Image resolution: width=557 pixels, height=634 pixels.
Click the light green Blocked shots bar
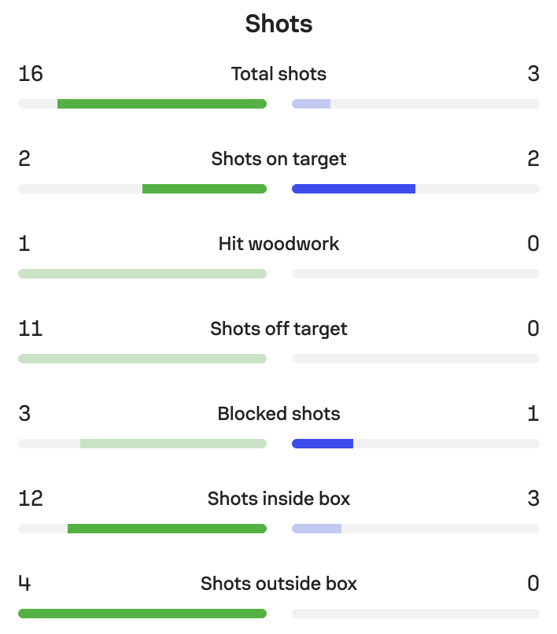click(x=173, y=444)
